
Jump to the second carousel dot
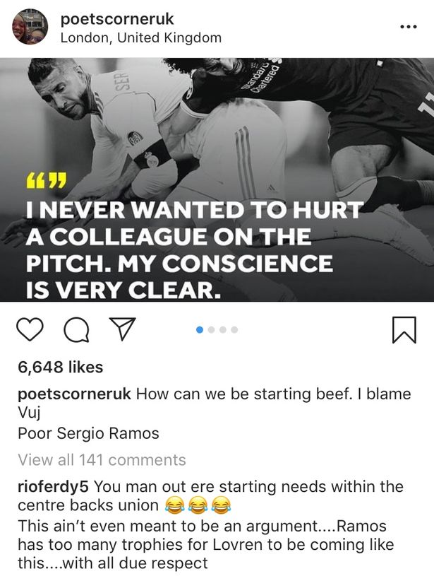point(212,329)
